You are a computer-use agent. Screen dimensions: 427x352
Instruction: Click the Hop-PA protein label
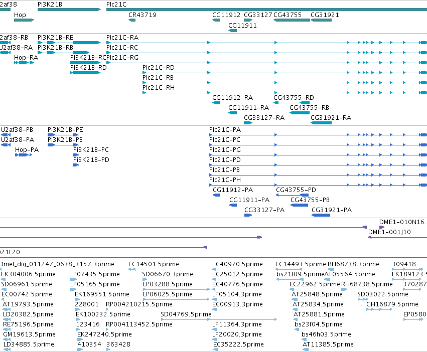27,150
